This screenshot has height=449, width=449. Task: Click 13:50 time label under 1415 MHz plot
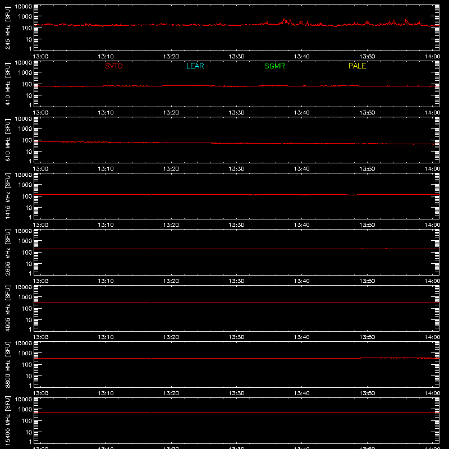pos(367,225)
